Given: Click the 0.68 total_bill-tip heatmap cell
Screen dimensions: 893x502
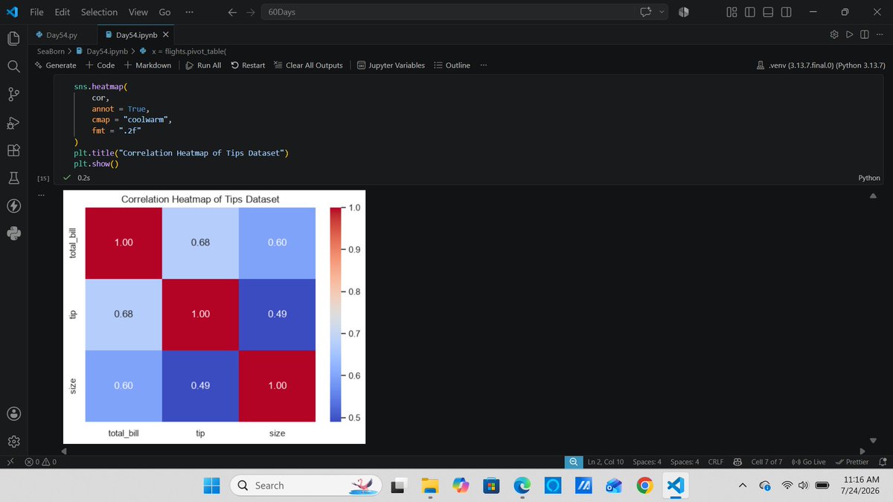Looking at the screenshot, I should (200, 242).
